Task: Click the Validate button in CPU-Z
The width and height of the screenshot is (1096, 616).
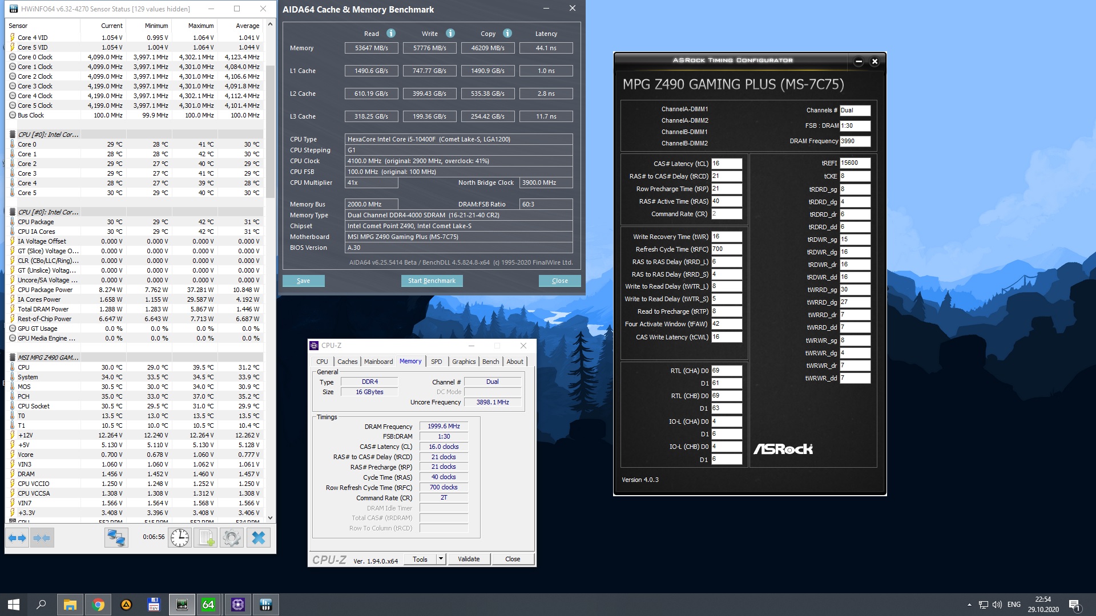Action: pos(468,559)
